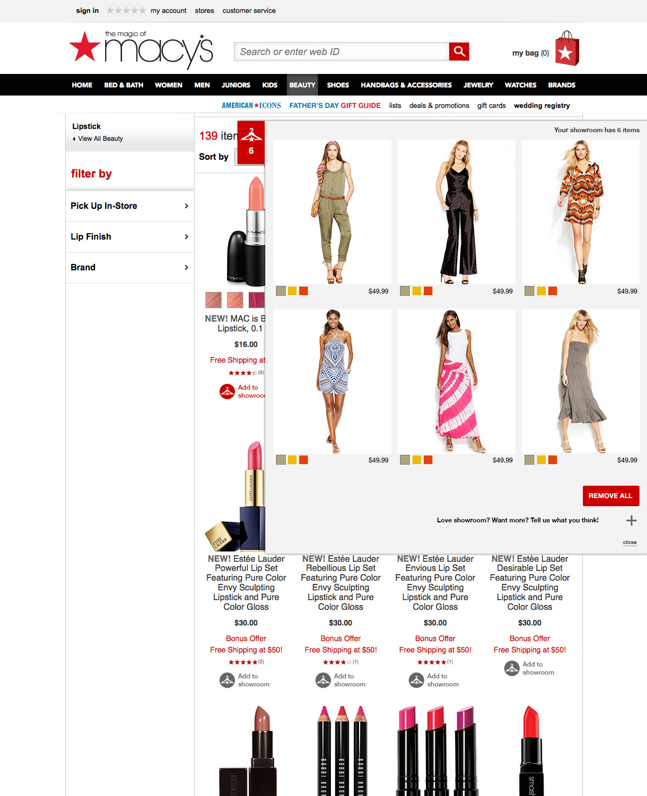Open deals & promotions link
This screenshot has width=647, height=796.
[x=439, y=105]
